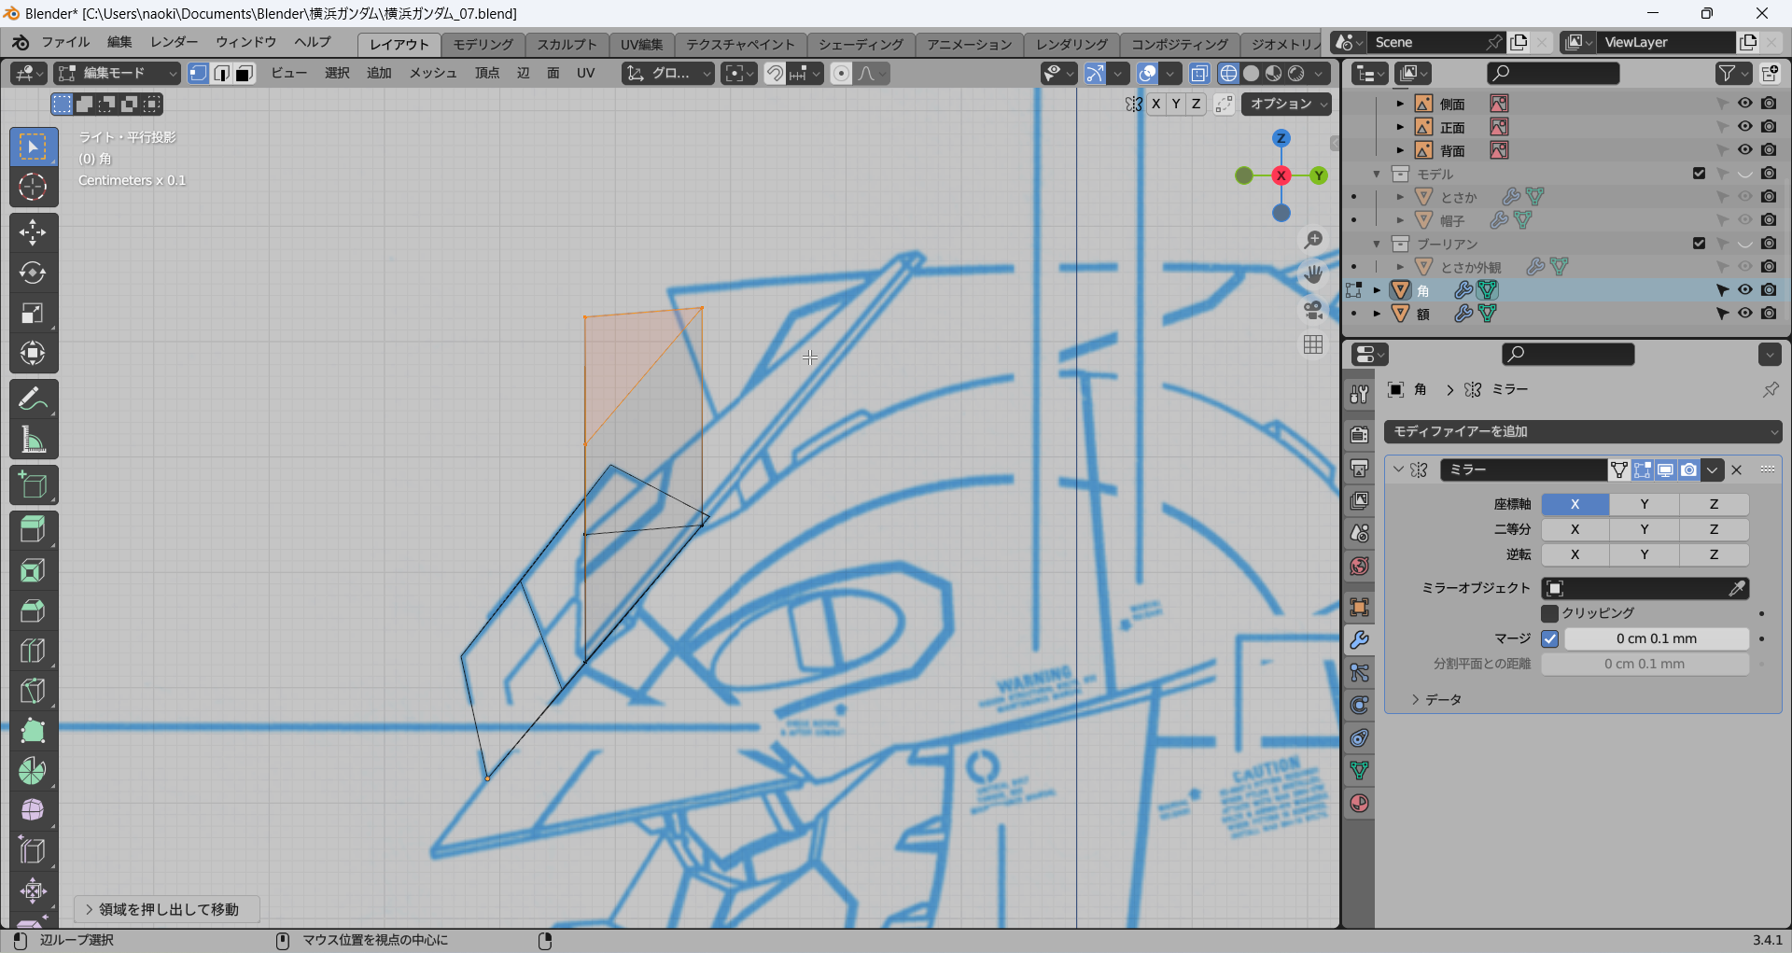Select the Annotate pencil tool
Image resolution: width=1792 pixels, height=953 pixels.
coord(33,399)
